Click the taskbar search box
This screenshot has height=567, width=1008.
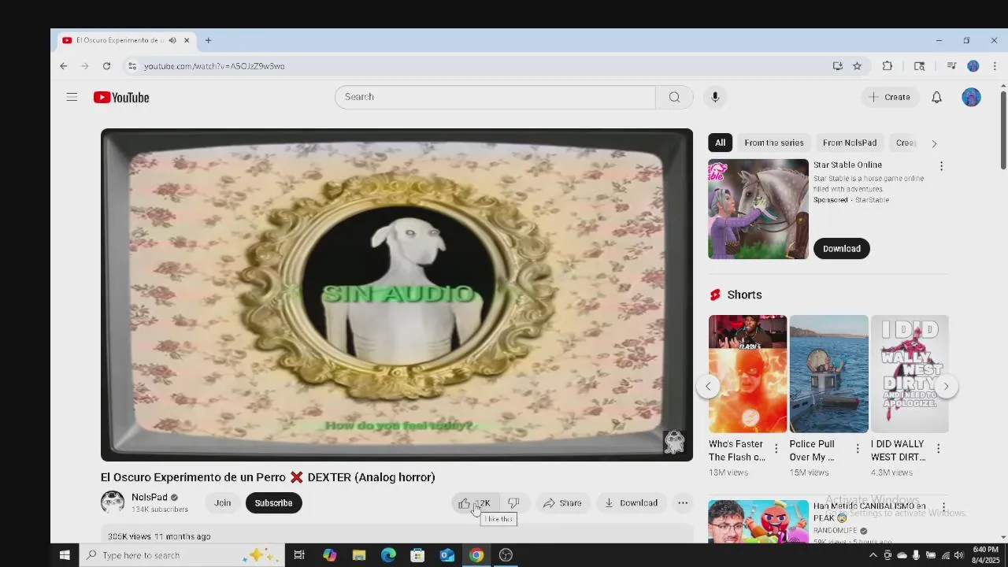tap(181, 555)
